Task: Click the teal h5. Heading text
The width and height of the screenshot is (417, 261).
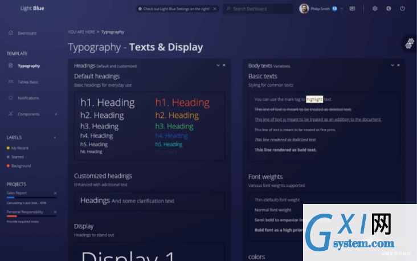Action: [x=169, y=145]
